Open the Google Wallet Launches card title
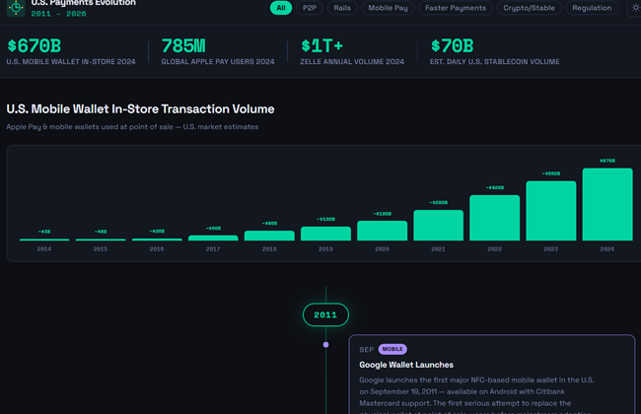Image resolution: width=641 pixels, height=414 pixels. 406,365
